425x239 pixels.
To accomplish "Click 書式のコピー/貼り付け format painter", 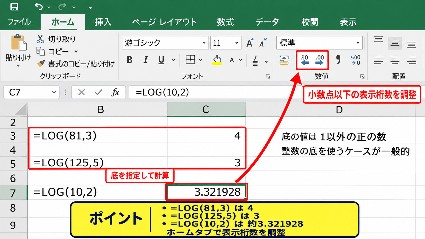I will tap(75, 64).
